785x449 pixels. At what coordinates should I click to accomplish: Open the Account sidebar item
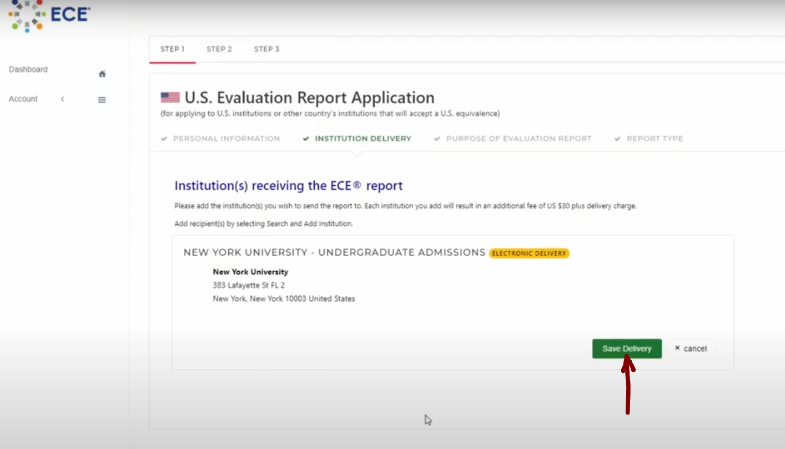coord(23,99)
